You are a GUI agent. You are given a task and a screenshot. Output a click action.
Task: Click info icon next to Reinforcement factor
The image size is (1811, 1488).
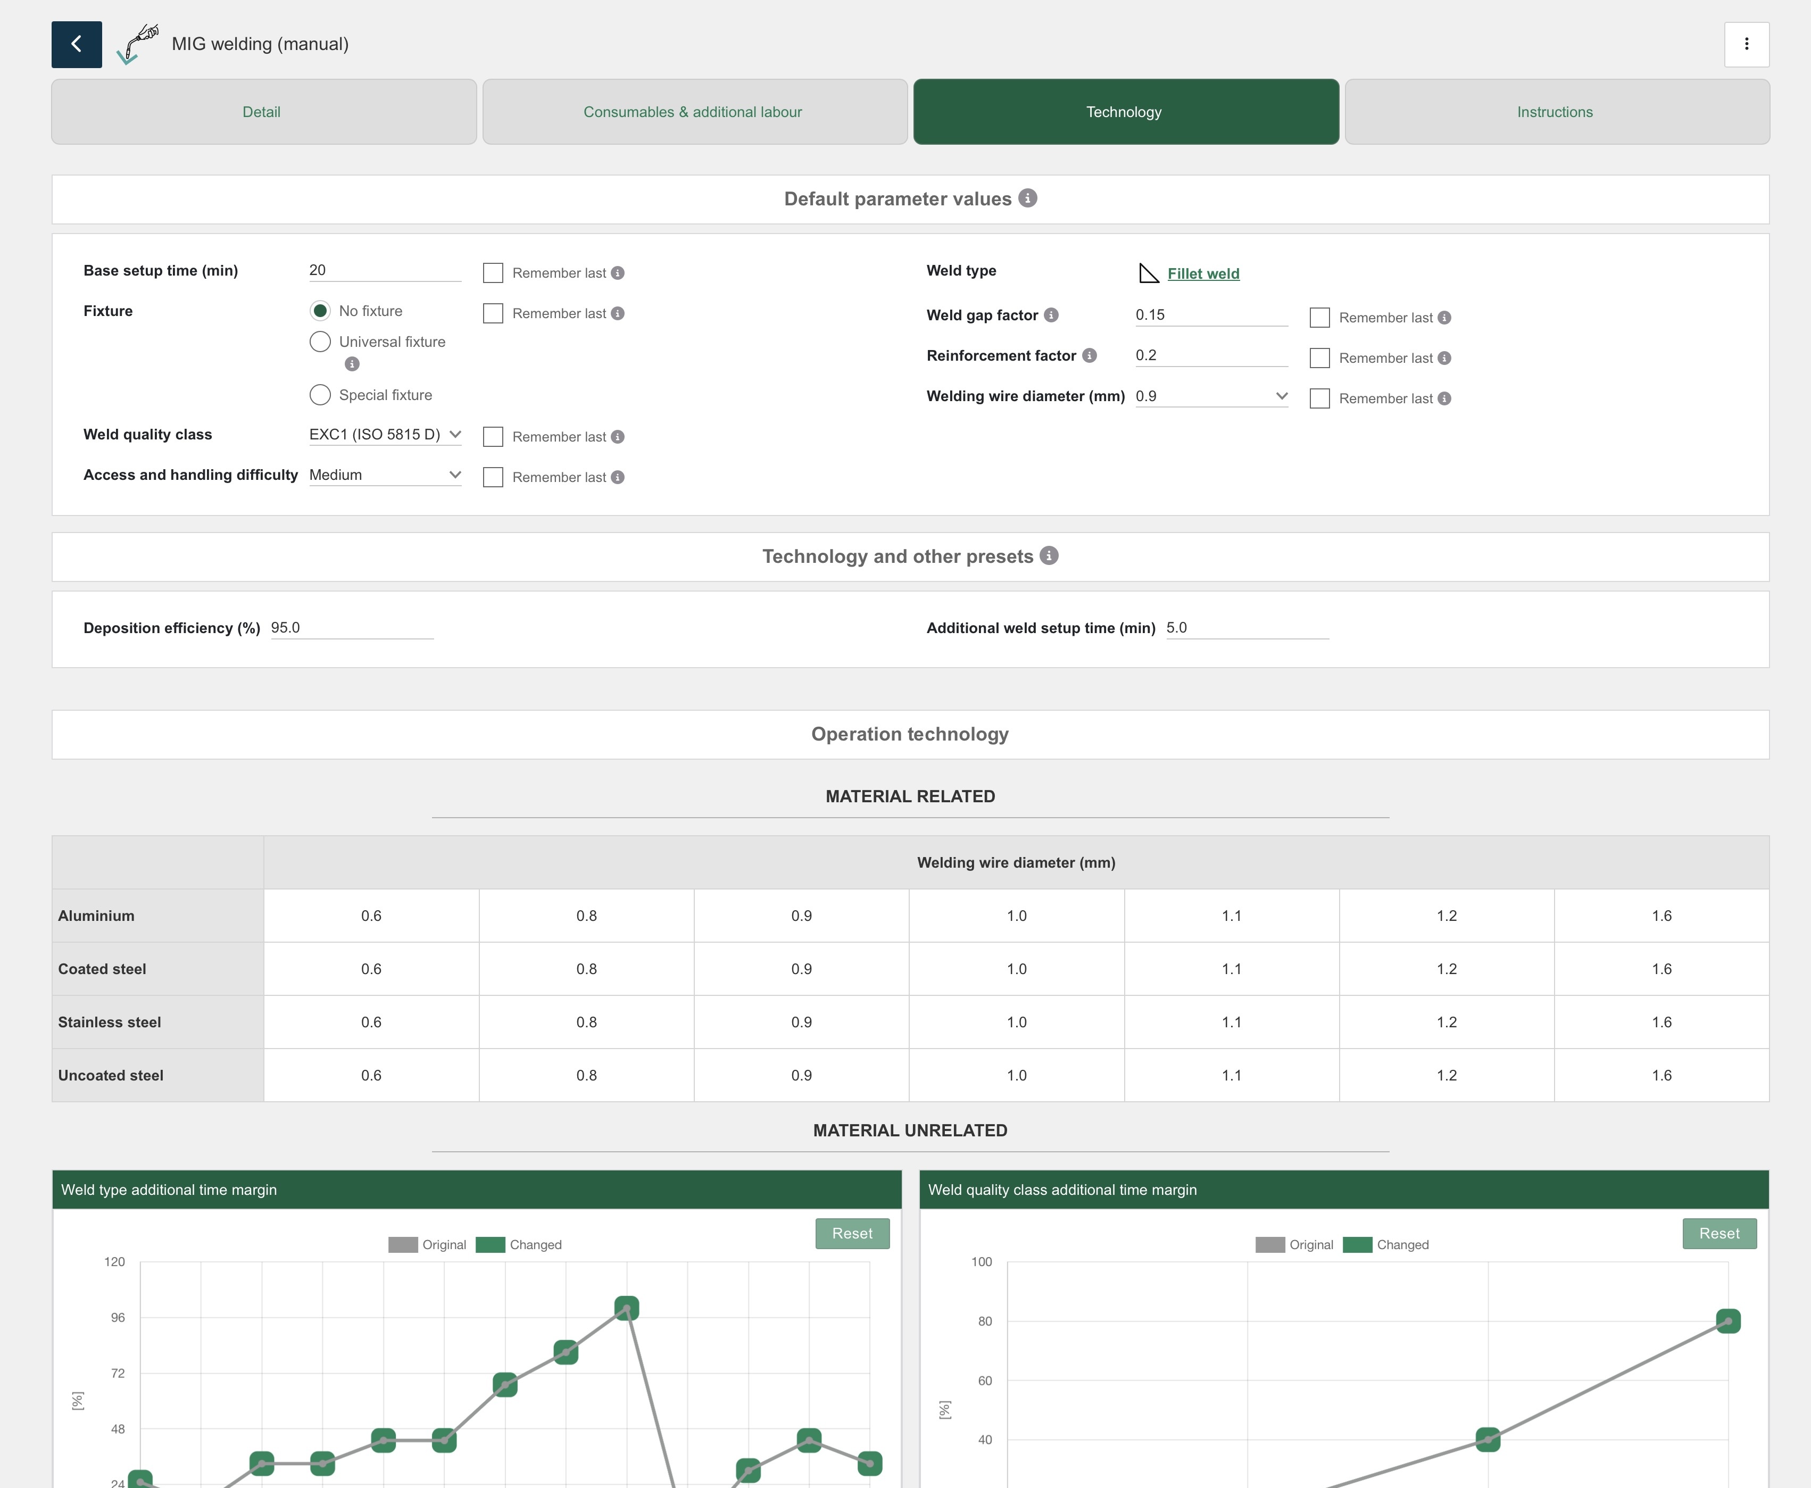[1090, 356]
